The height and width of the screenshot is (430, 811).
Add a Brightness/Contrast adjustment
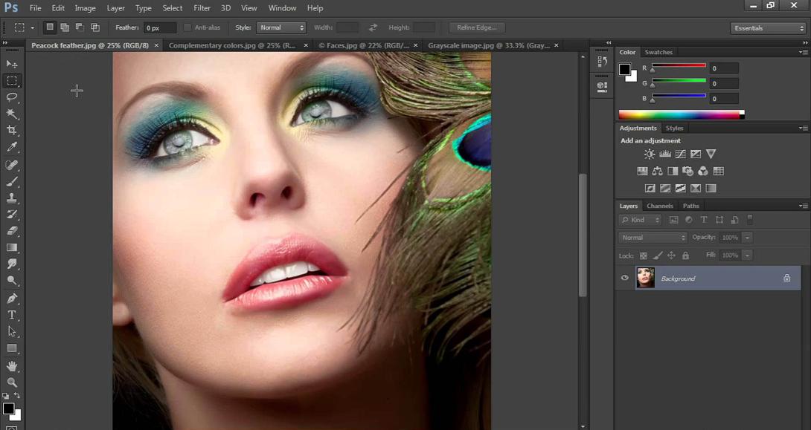650,154
